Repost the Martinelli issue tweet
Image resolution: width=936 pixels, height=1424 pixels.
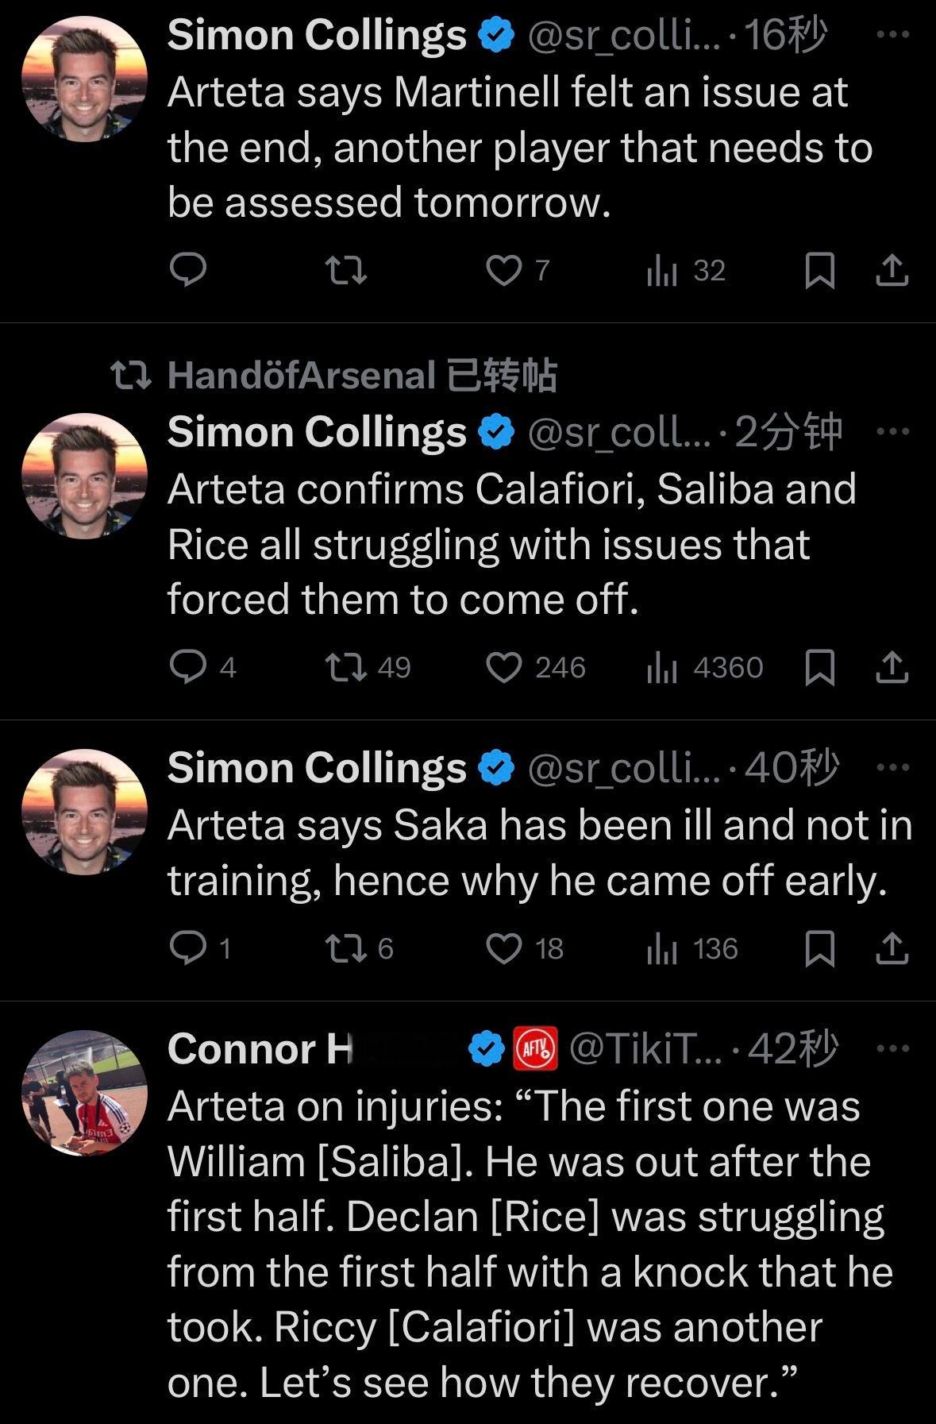click(347, 270)
